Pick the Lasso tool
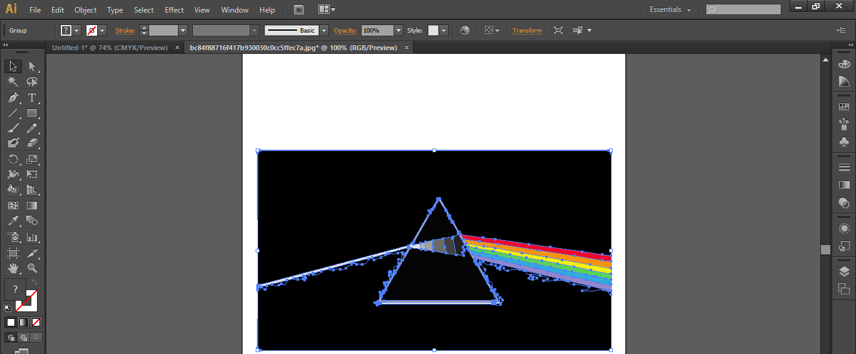Image resolution: width=856 pixels, height=354 pixels. [x=32, y=81]
